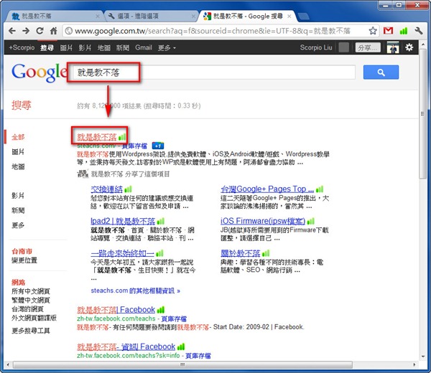Viewport: 431px width, 373px height.
Task: Click into the Google search text field
Action: pos(214,72)
